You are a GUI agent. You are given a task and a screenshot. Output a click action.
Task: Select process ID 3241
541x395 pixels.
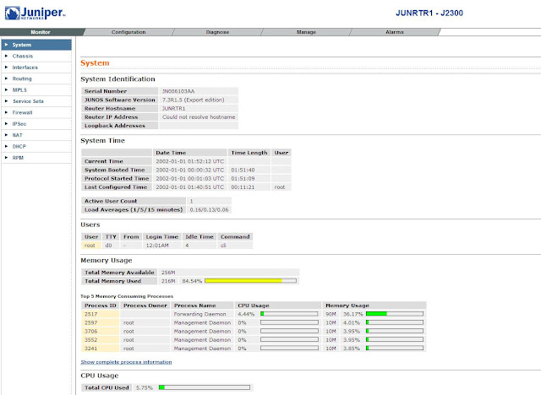tap(101, 349)
